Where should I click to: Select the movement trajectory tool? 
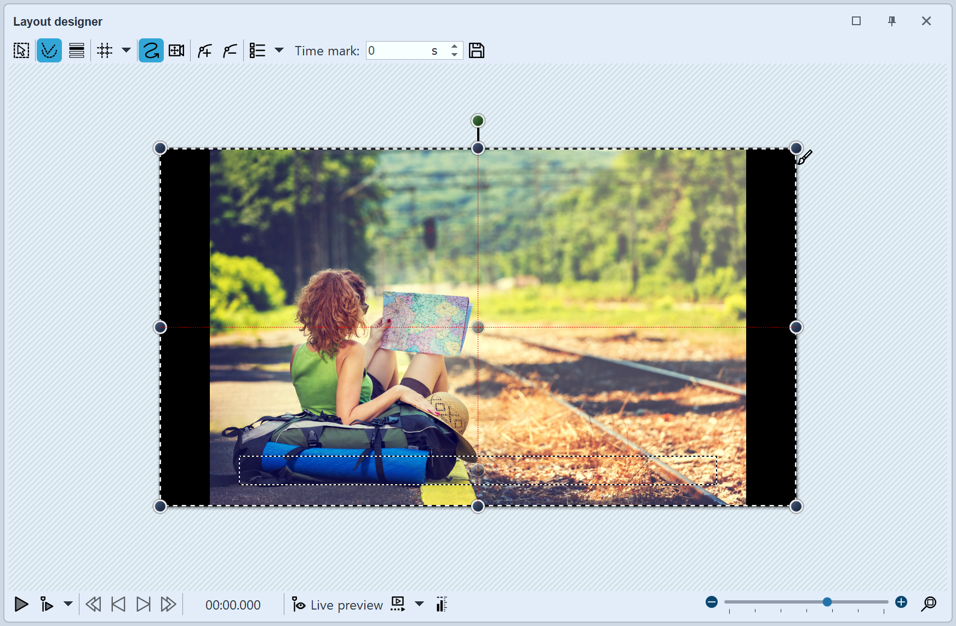[x=151, y=50]
